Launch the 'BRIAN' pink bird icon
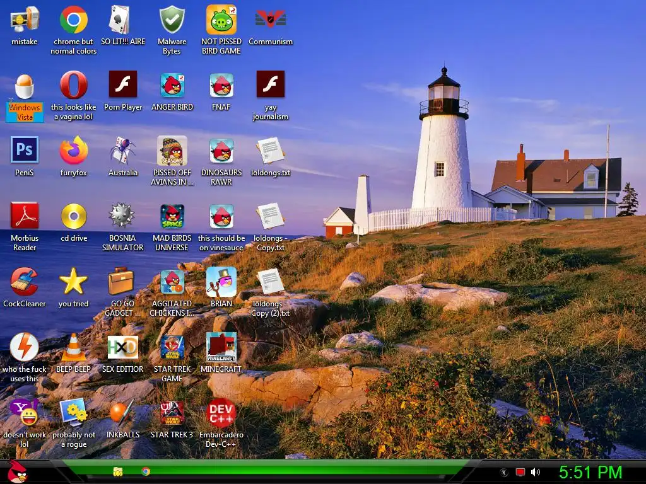 pos(221,282)
